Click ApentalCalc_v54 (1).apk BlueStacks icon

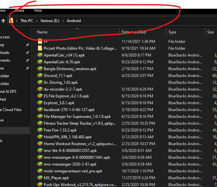(40, 55)
